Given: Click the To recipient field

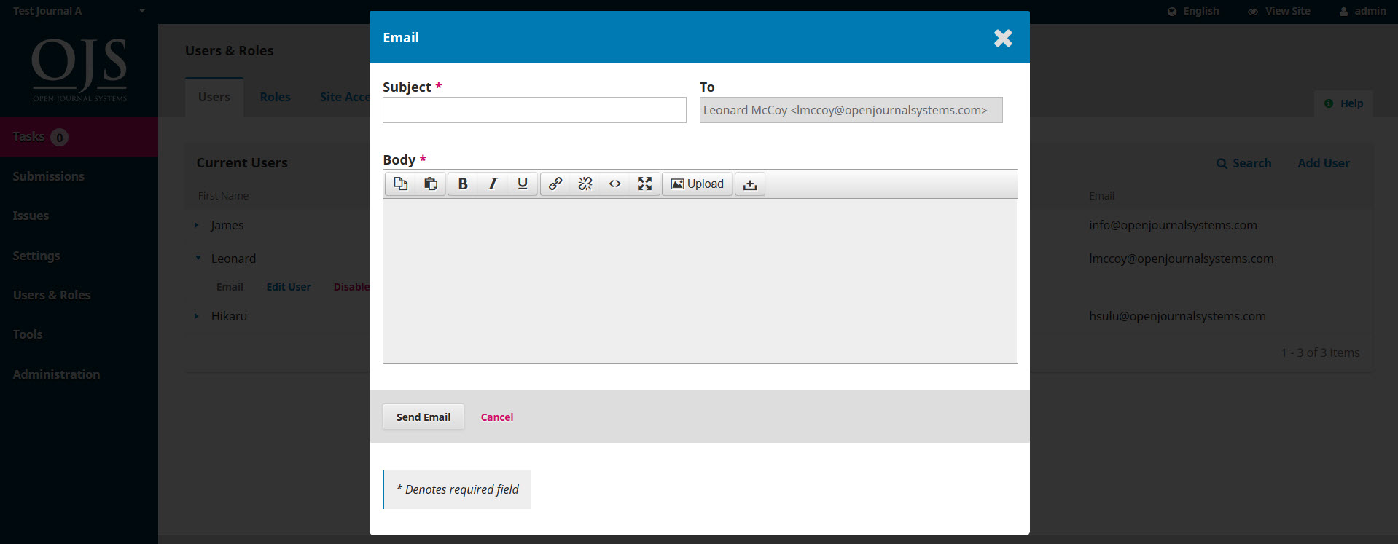Looking at the screenshot, I should coord(851,110).
